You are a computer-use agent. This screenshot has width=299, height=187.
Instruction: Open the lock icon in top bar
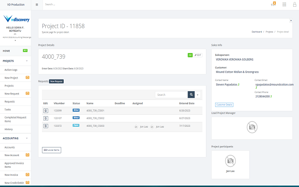tap(295, 4)
